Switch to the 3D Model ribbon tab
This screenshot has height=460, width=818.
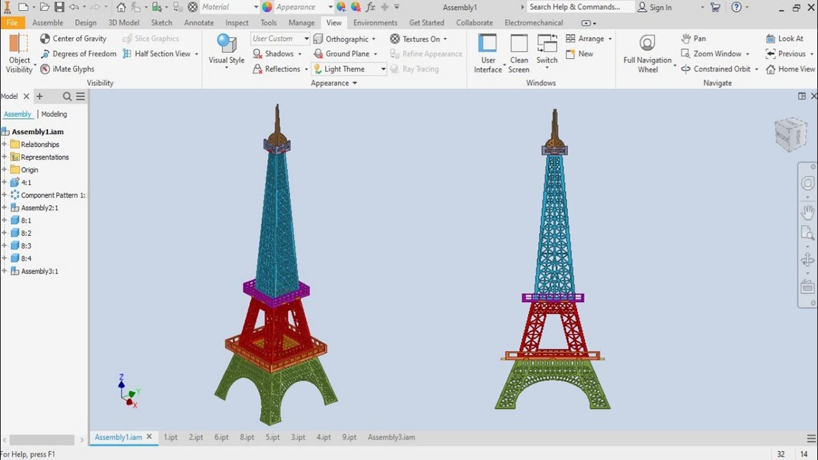[x=123, y=22]
